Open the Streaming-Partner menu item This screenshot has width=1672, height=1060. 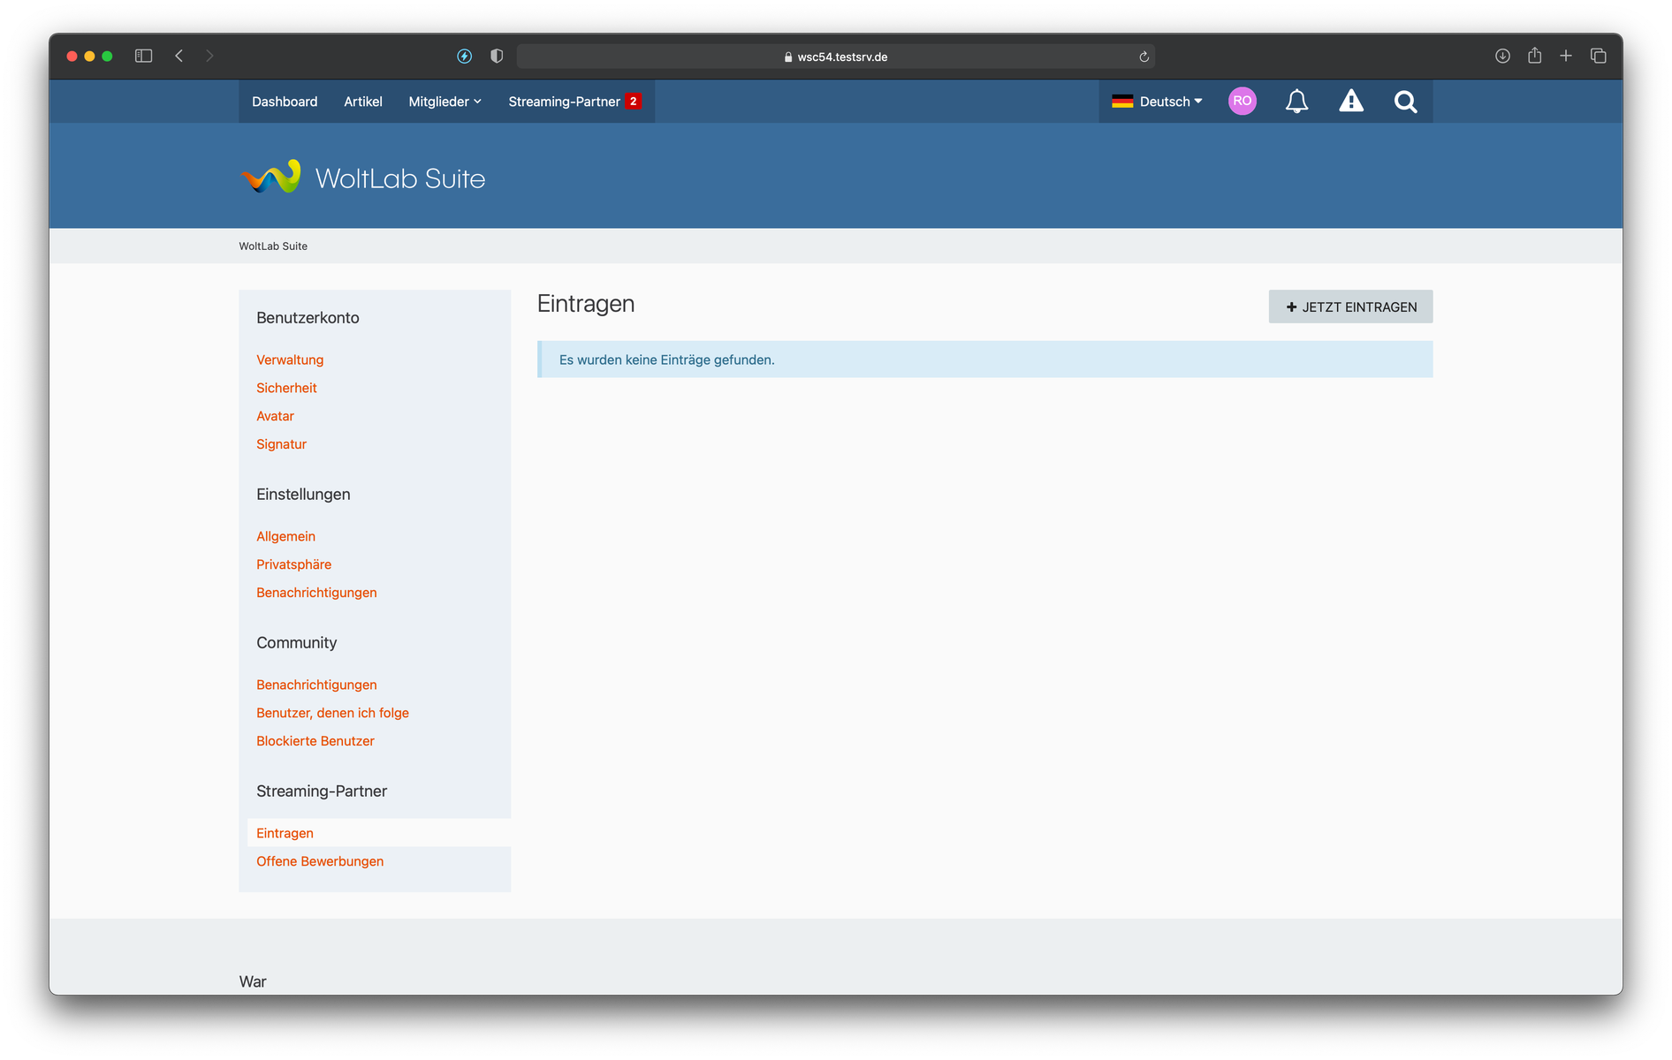565,102
